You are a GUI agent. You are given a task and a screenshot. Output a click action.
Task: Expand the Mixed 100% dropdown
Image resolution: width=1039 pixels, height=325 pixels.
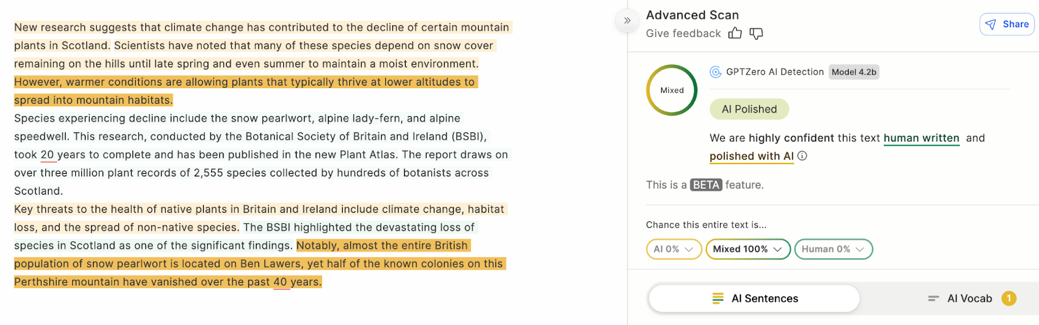click(x=747, y=249)
